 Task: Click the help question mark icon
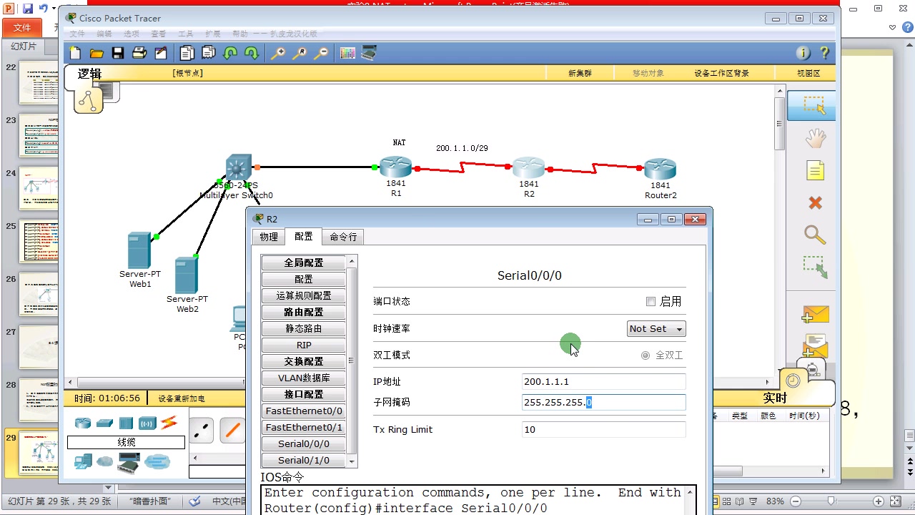coord(824,53)
